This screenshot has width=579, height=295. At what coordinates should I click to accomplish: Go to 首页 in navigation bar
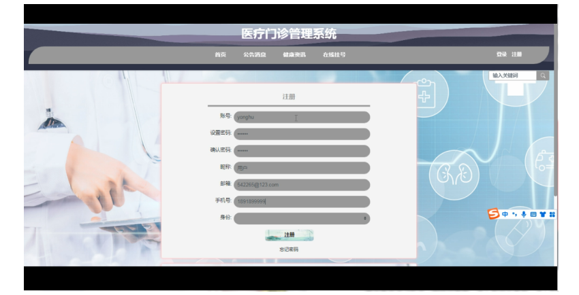coord(221,54)
